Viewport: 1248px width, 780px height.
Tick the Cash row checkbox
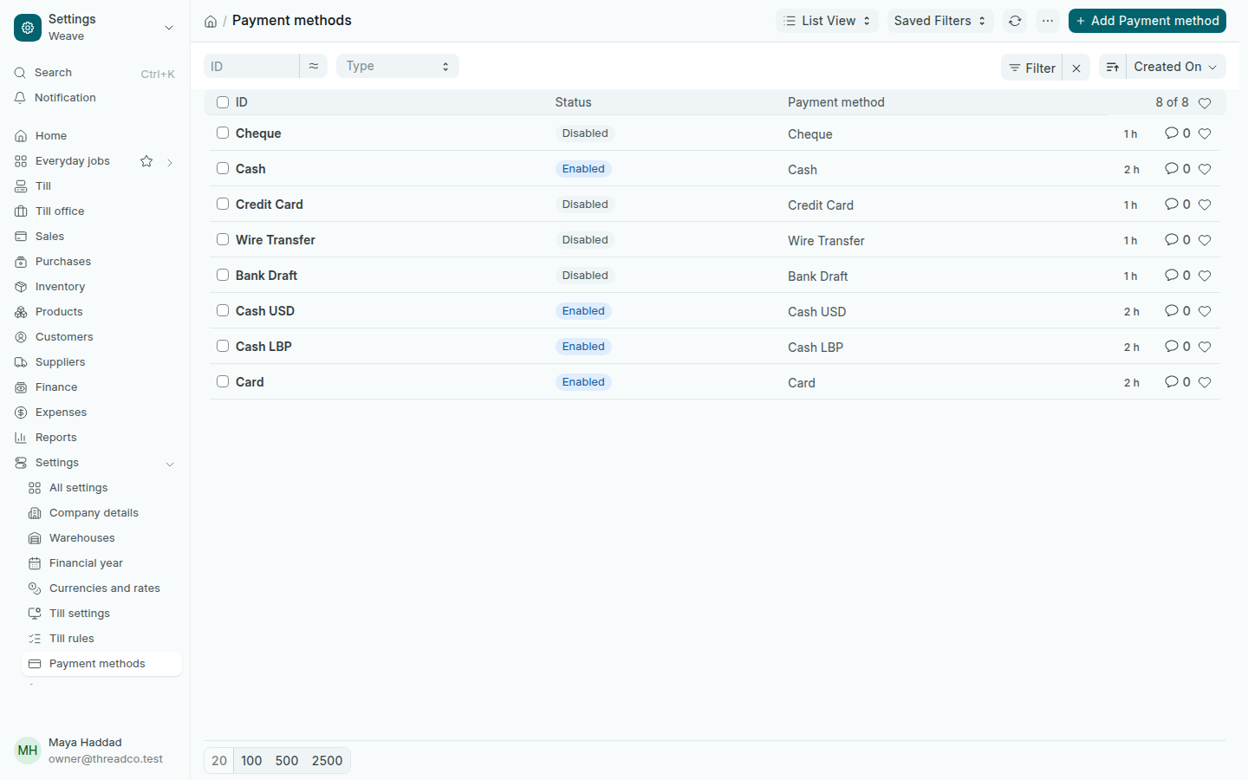click(223, 168)
